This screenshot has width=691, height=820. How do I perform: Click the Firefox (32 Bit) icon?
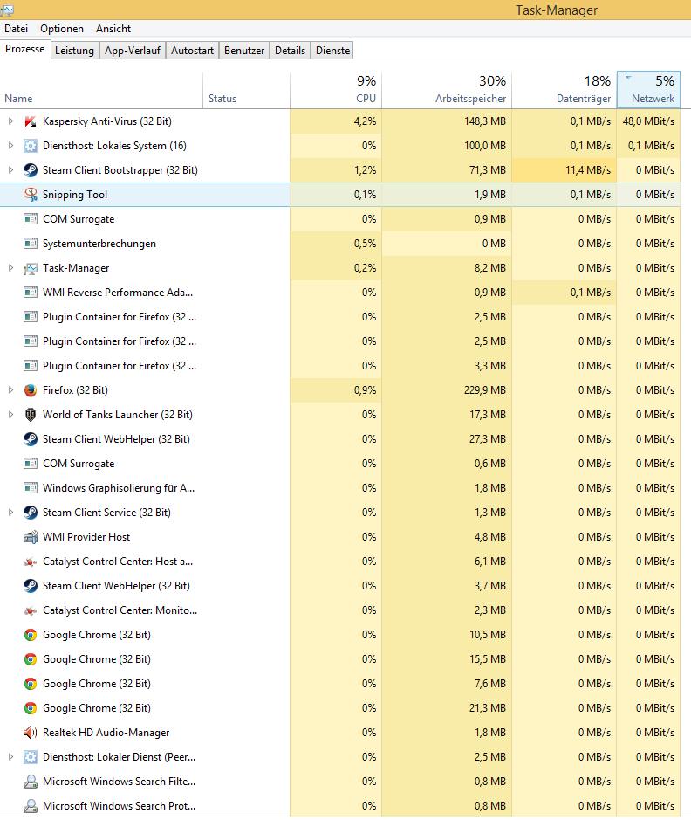pos(31,390)
